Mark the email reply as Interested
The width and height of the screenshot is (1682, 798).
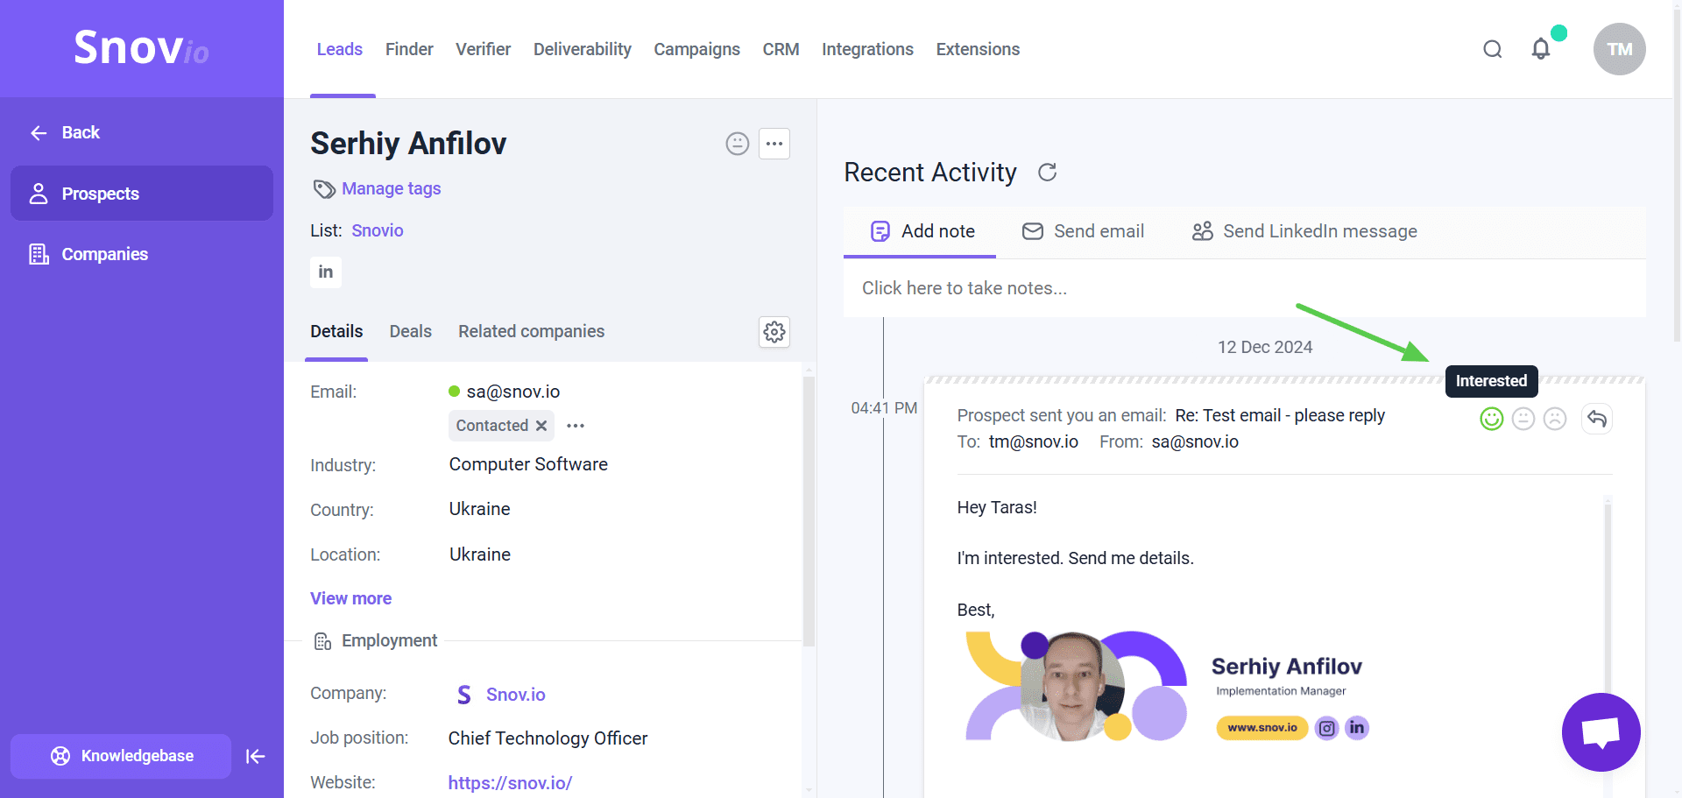point(1491,419)
